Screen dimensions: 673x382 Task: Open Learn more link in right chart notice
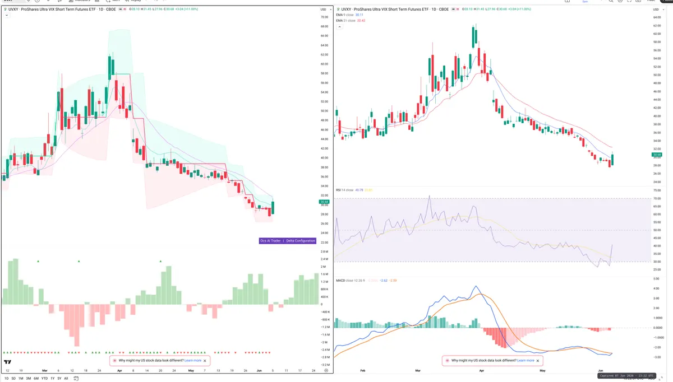click(x=526, y=361)
